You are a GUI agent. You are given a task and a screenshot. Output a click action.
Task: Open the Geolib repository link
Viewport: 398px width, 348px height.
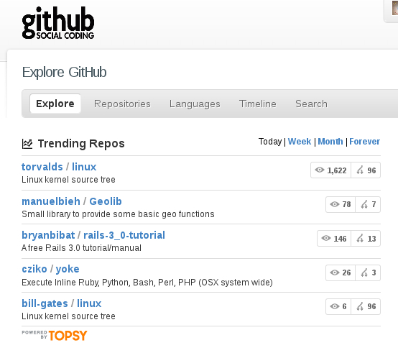tap(106, 201)
